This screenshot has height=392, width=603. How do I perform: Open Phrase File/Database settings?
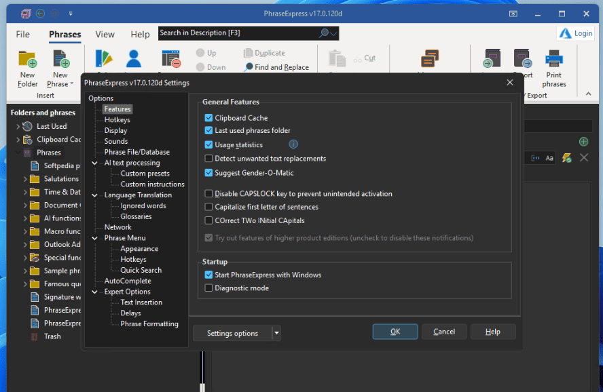(x=137, y=152)
